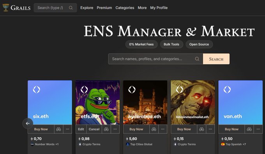Open more options for hyderabad.eth
This screenshot has height=154, width=265.
[x=163, y=129]
